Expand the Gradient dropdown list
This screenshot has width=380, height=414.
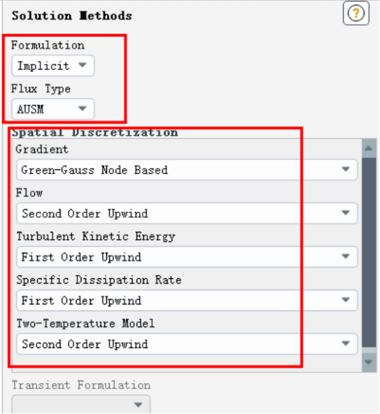187,170
